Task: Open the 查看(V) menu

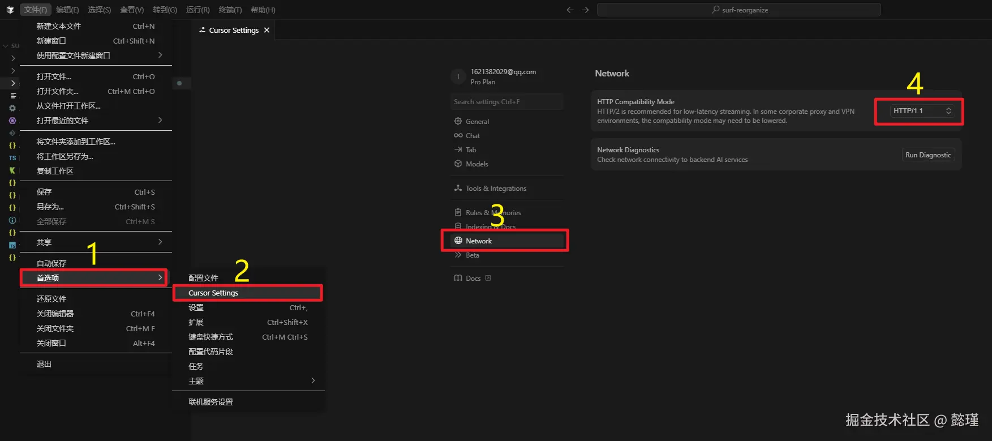Action: [132, 10]
